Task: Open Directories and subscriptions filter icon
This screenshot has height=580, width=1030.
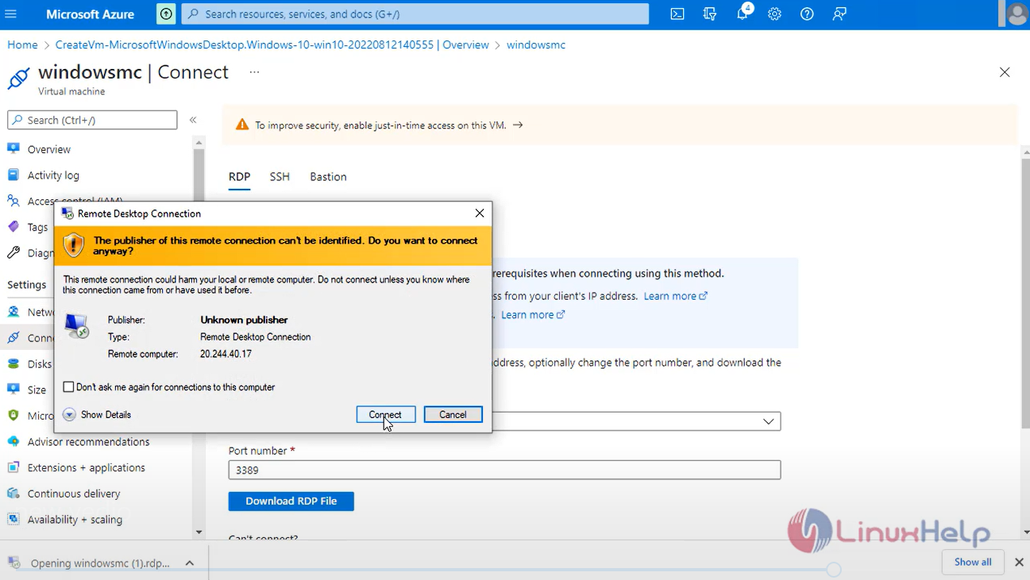Action: tap(710, 14)
